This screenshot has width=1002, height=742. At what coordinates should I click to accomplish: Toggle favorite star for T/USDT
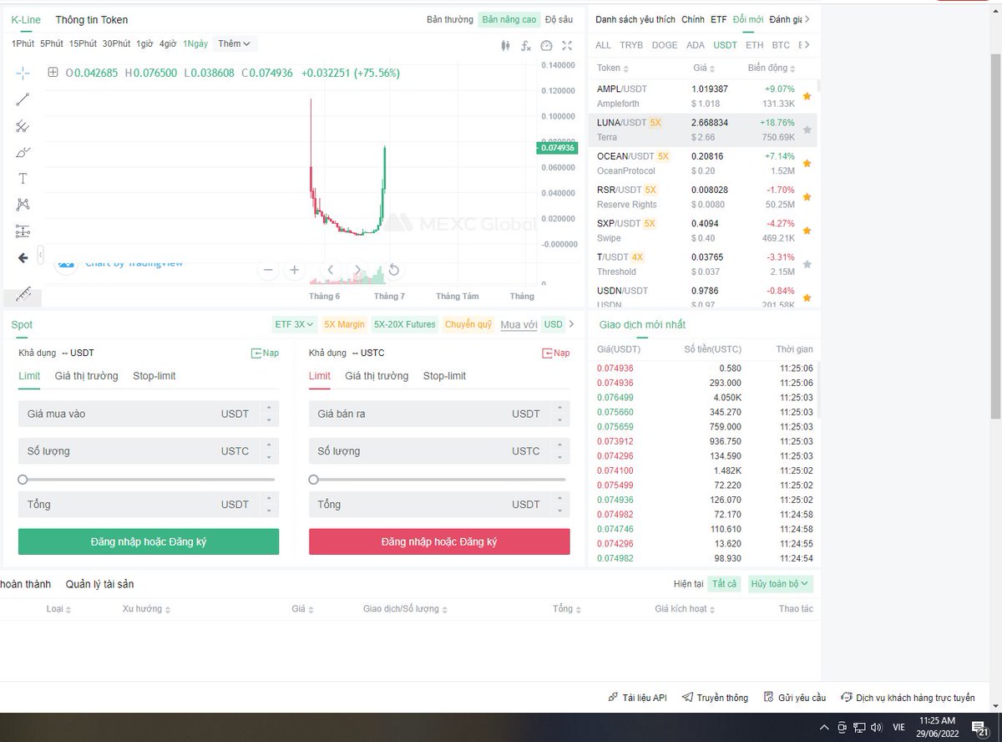(807, 264)
